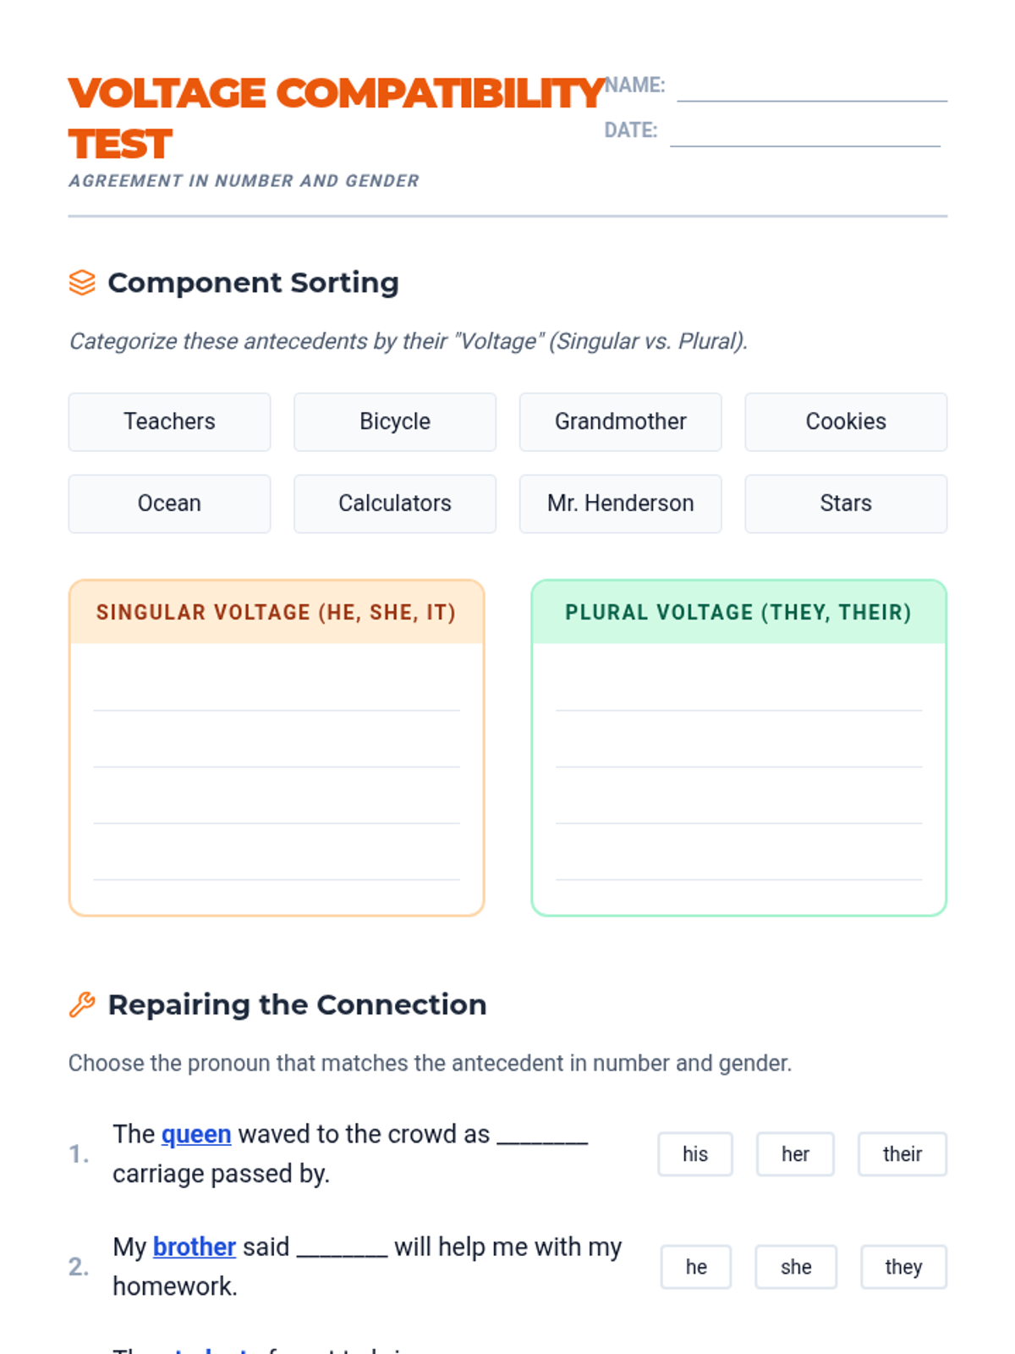Pick 'their' as answer for question 1
The image size is (1015, 1354).
pyautogui.click(x=902, y=1154)
